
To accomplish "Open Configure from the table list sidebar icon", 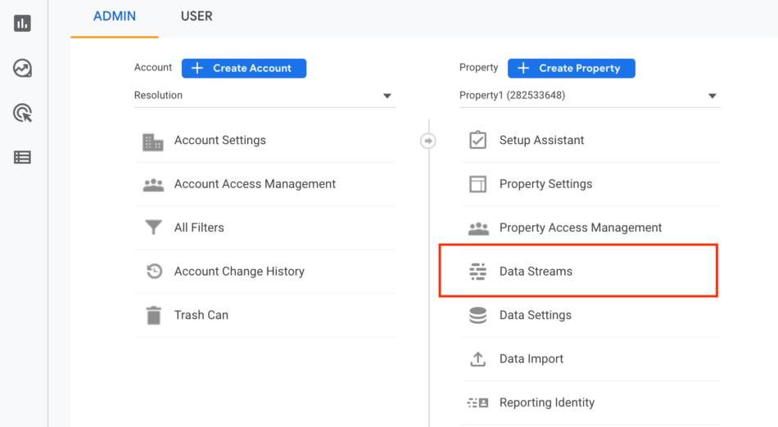I will (x=22, y=158).
